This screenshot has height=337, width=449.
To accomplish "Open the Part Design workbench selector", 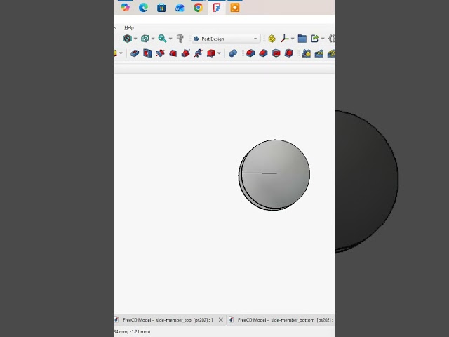I will [226, 39].
